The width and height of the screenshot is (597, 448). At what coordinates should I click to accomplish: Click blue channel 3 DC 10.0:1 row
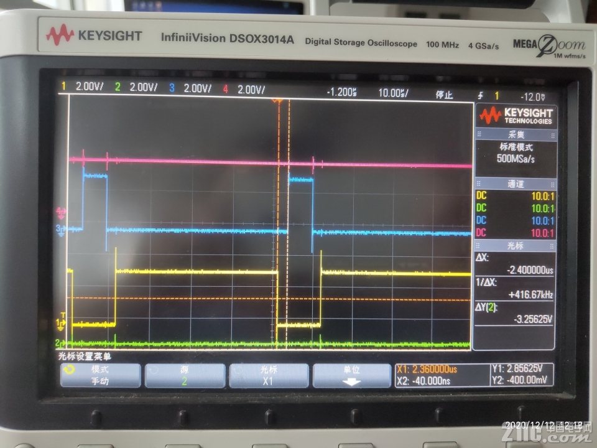click(516, 220)
